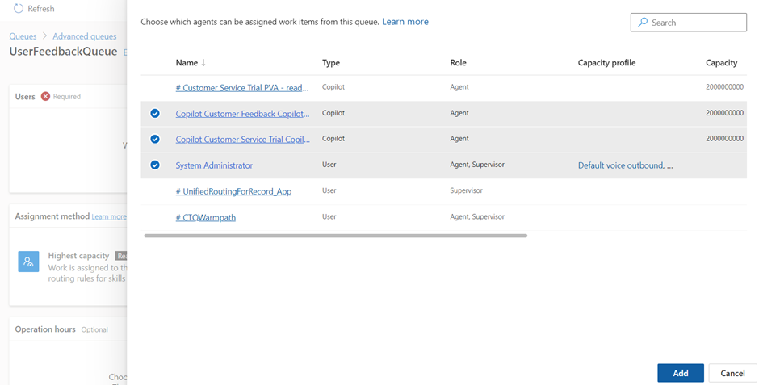The width and height of the screenshot is (759, 385).
Task: Open the Learn more link for agents
Action: click(x=405, y=22)
